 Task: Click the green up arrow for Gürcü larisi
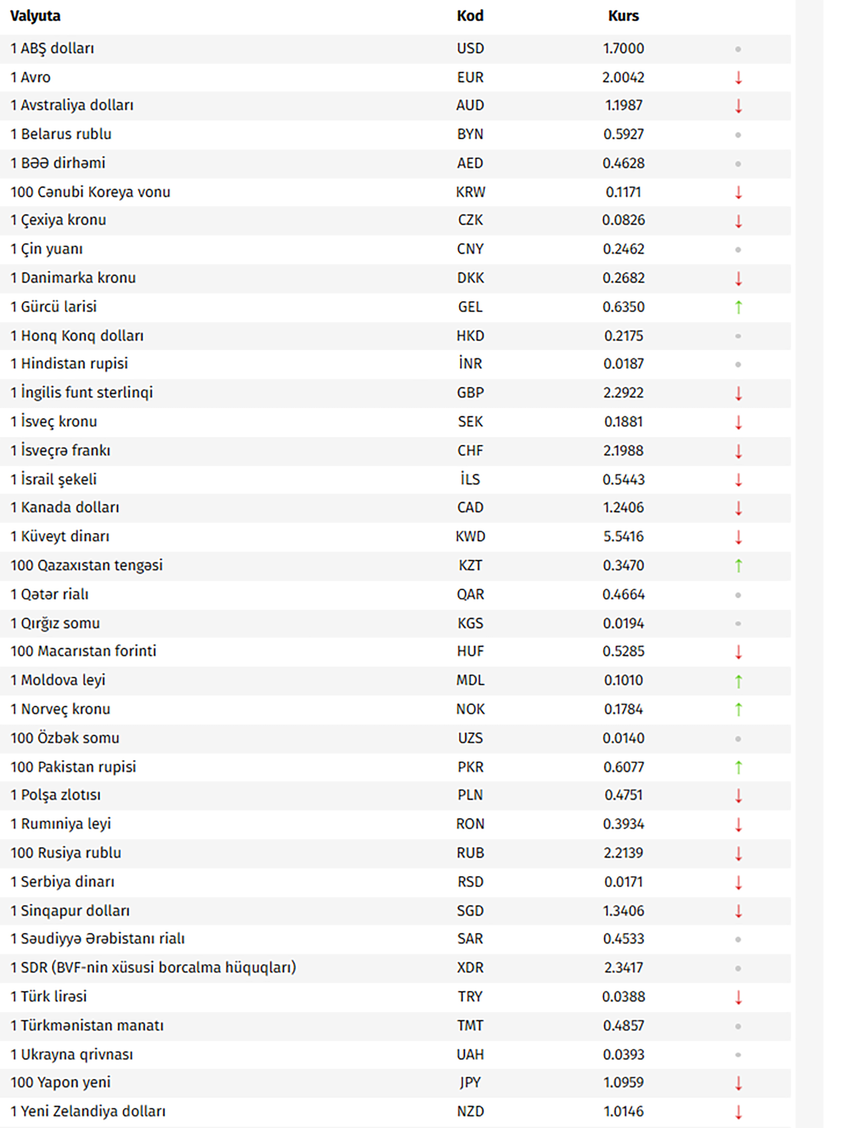pos(738,307)
